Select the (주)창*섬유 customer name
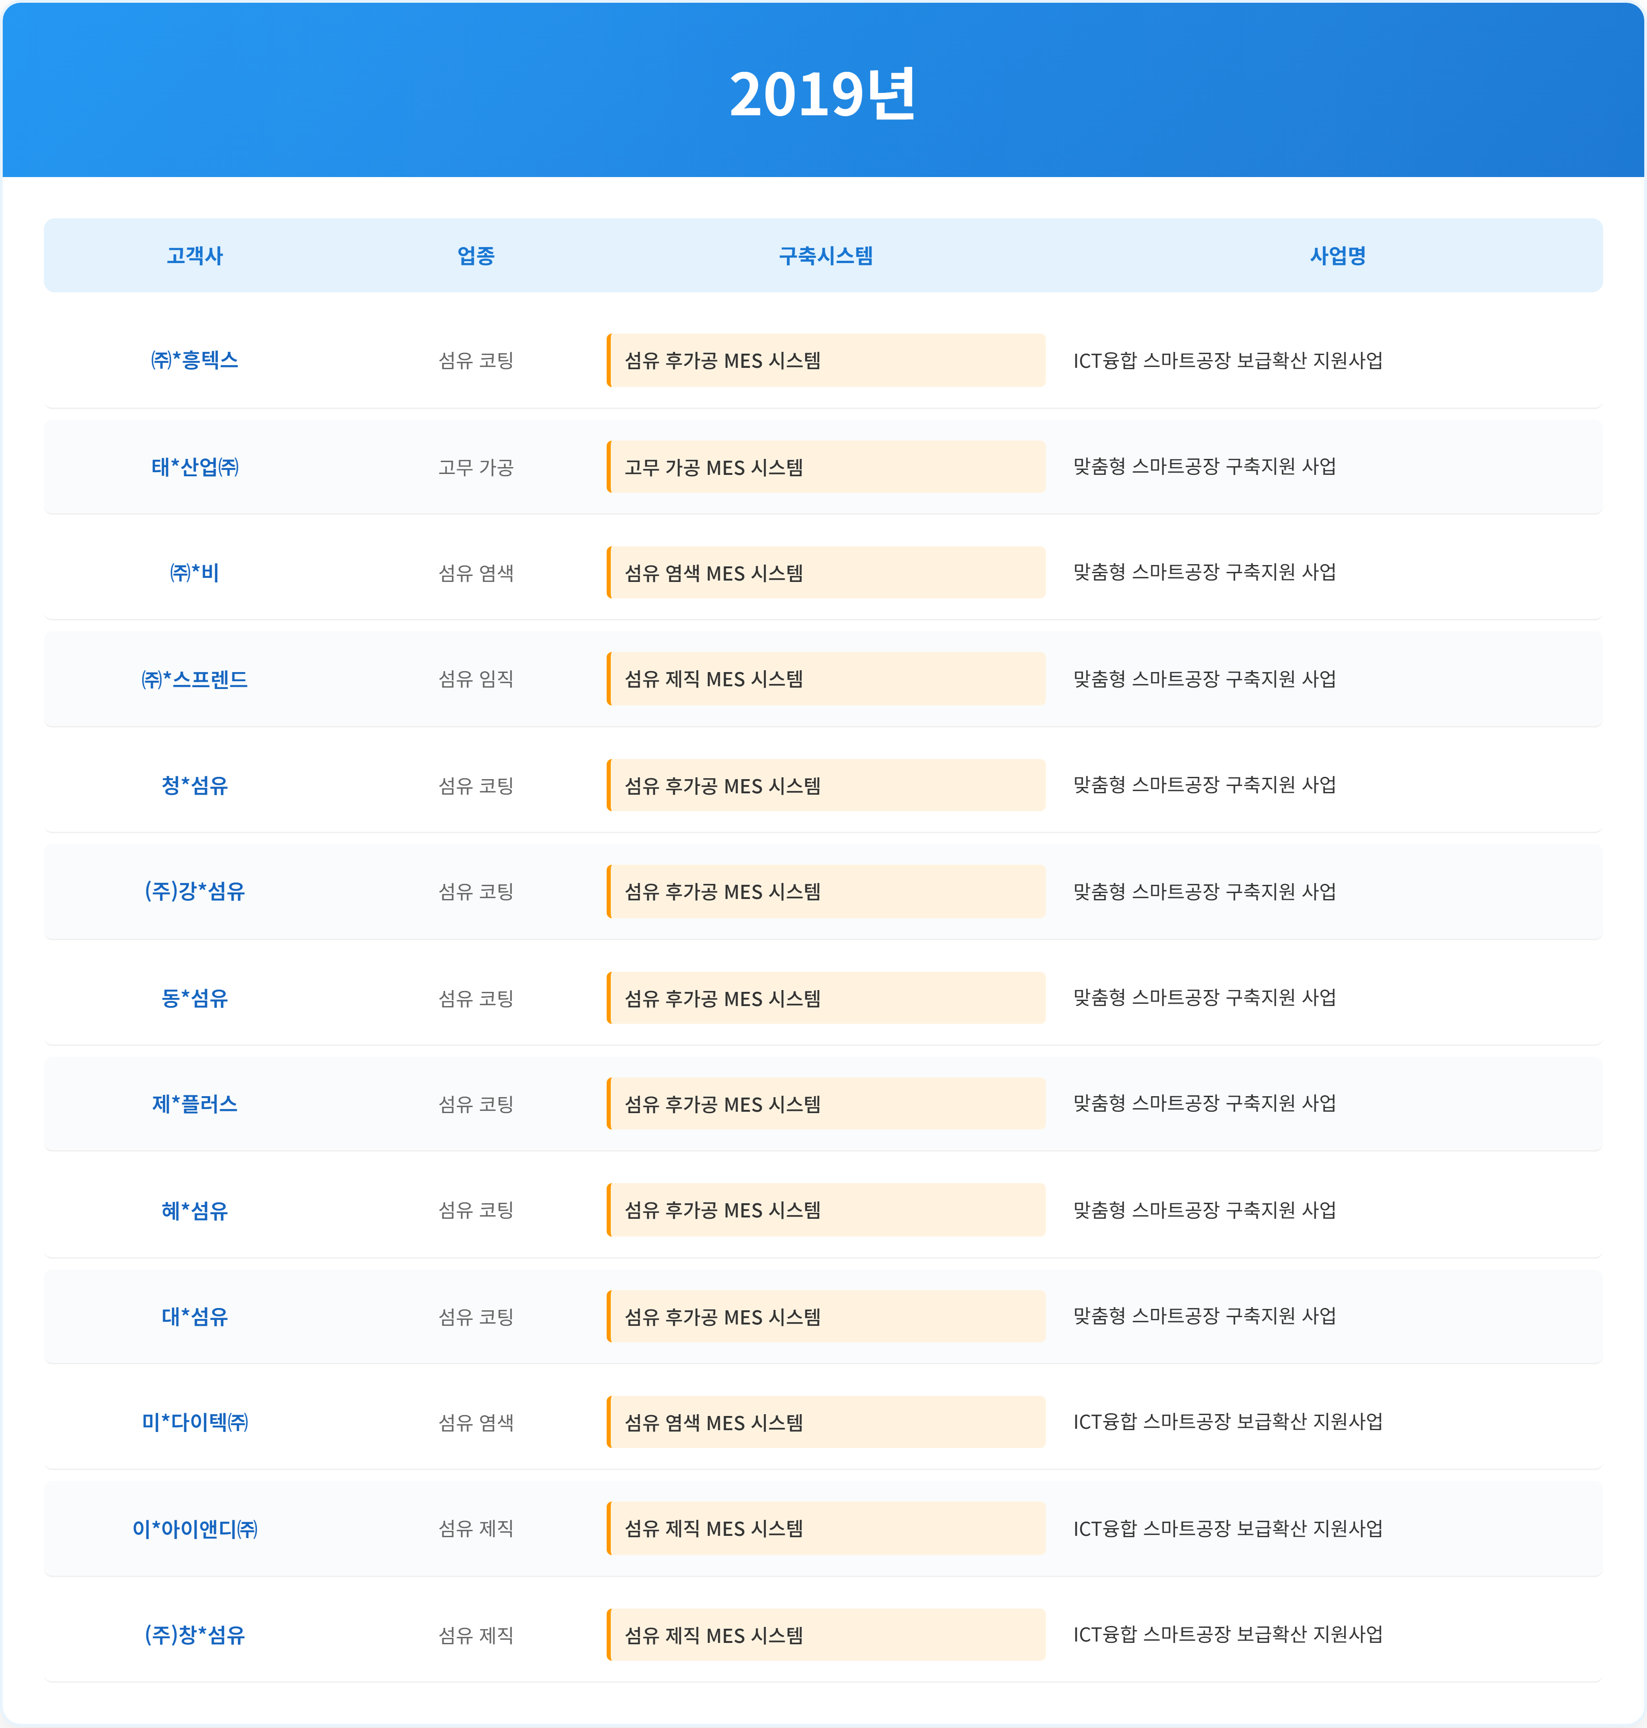The image size is (1647, 1728). (195, 1635)
